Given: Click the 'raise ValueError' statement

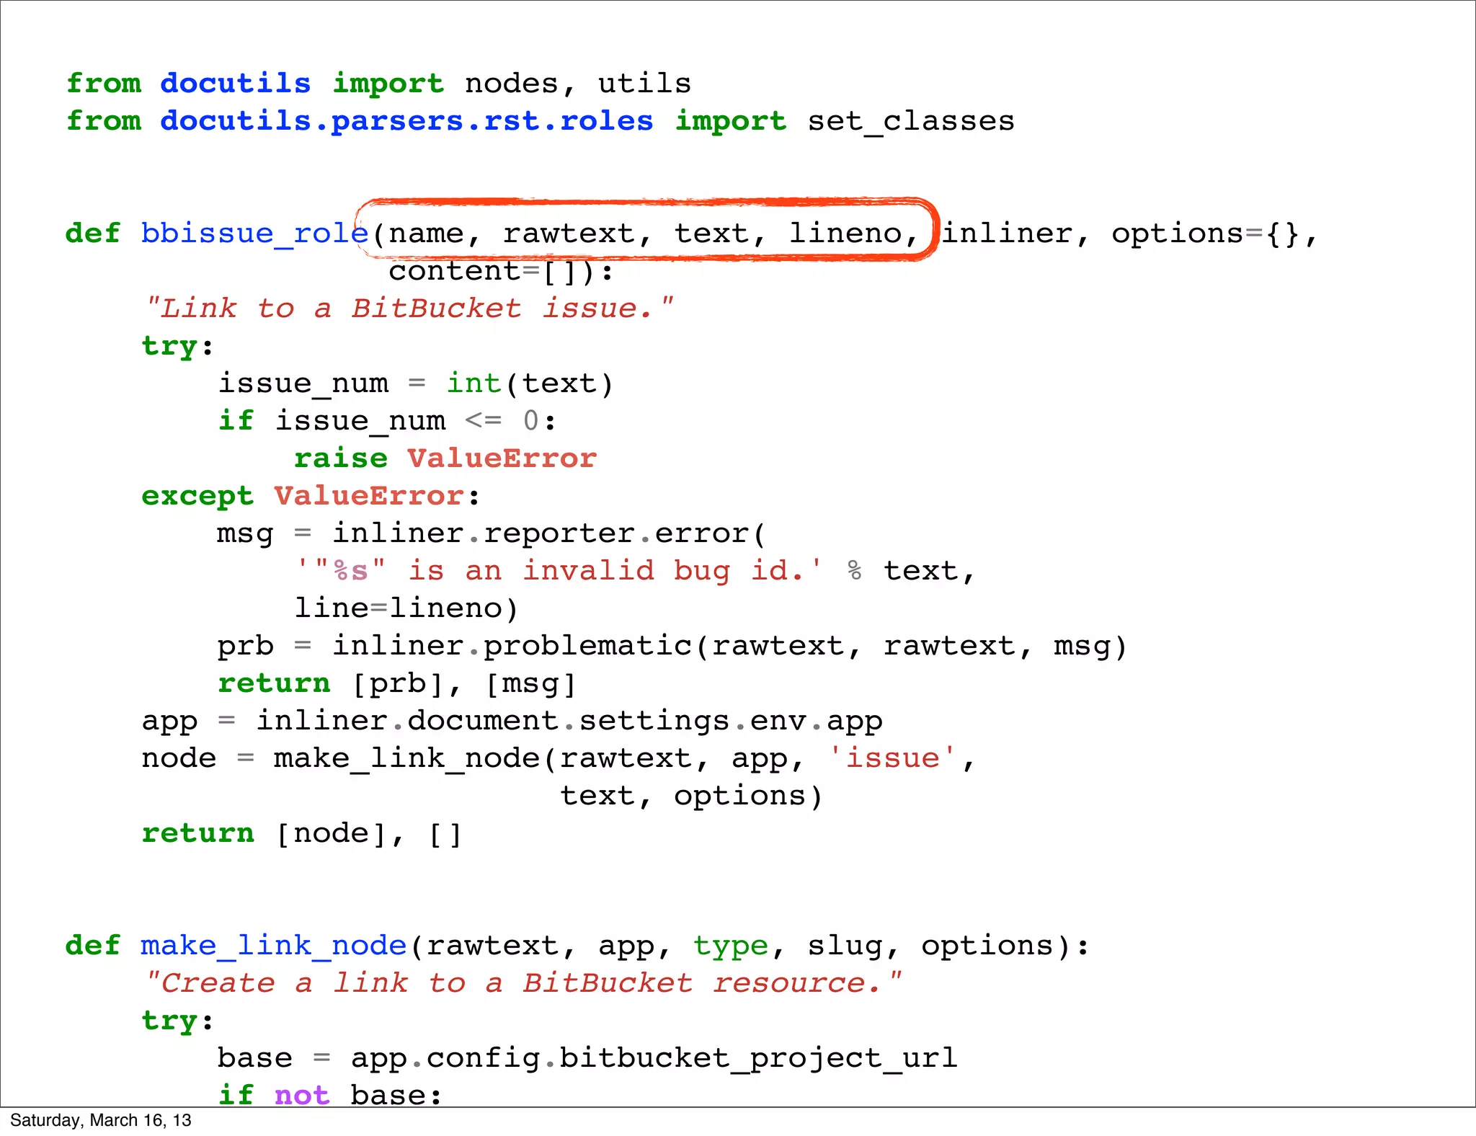Looking at the screenshot, I should 445,458.
